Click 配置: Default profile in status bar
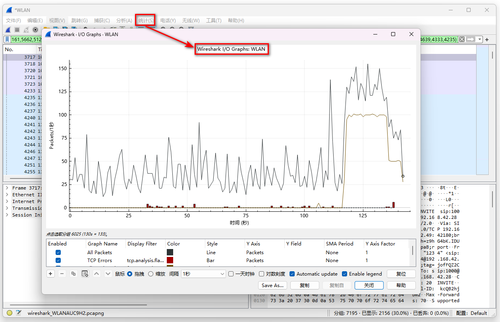 pos(471,313)
